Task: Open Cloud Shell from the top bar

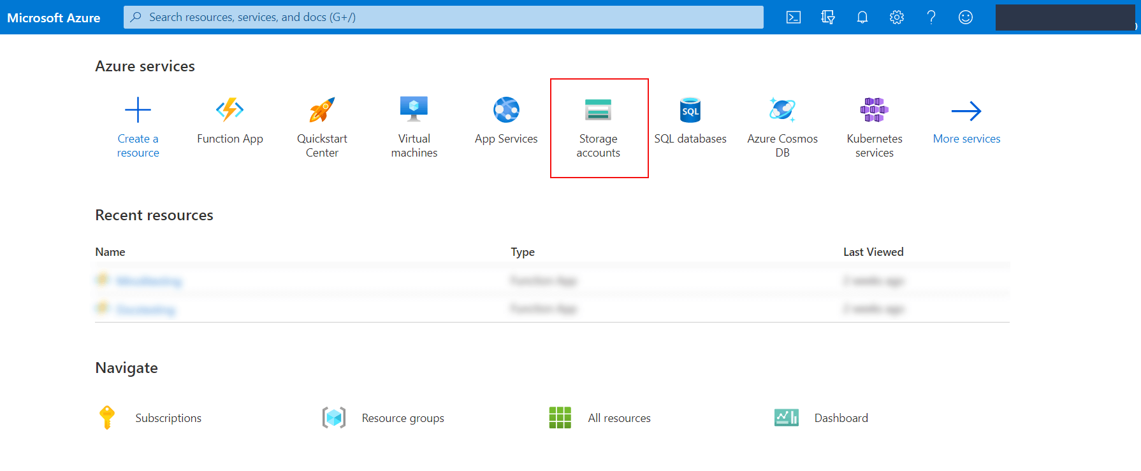Action: [794, 17]
